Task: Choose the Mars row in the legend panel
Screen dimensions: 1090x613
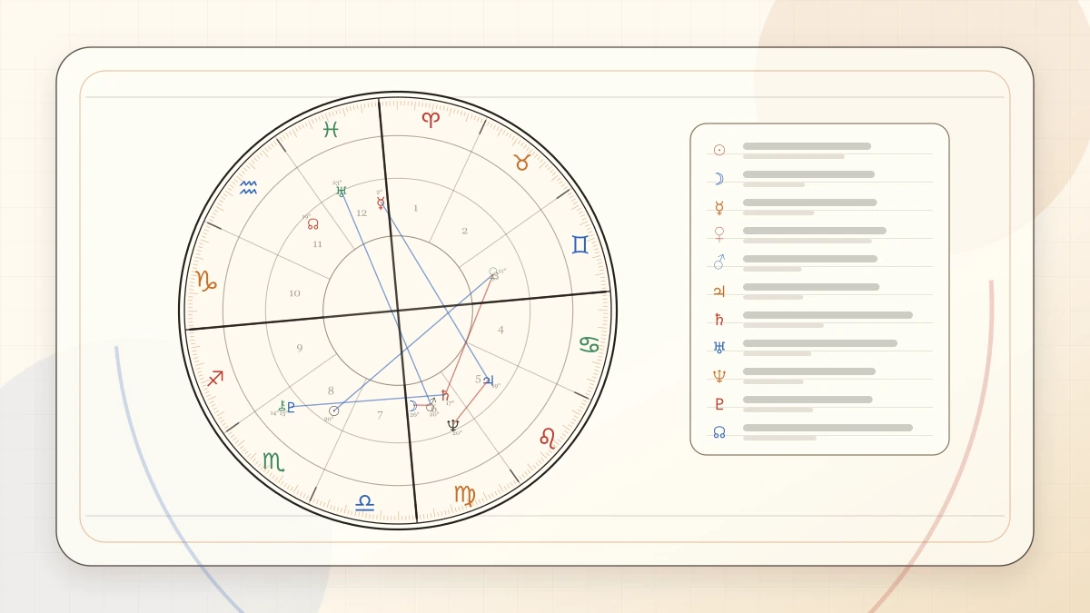Action: point(820,262)
